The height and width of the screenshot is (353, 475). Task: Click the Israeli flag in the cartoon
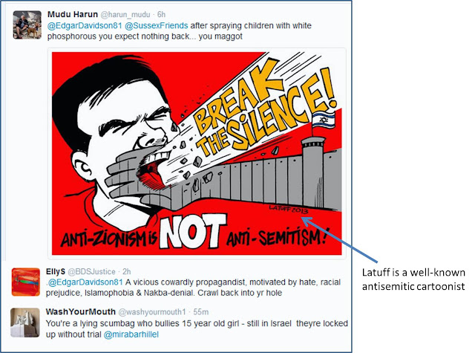(324, 120)
